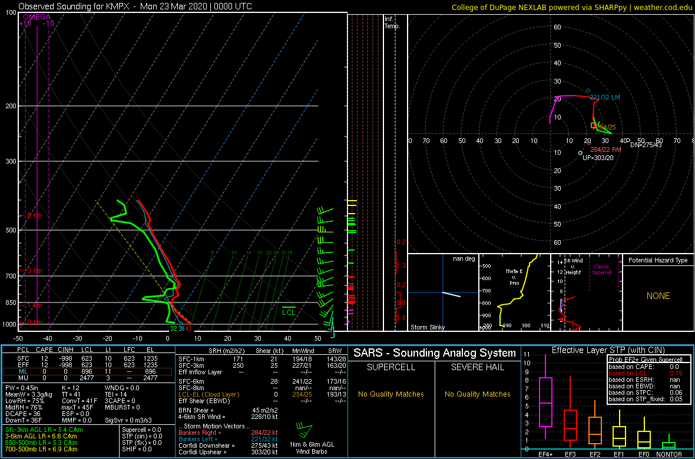The image size is (695, 459).
Task: Click the 'UP=303/20' Corfidi vector label
Action: pyautogui.click(x=597, y=158)
